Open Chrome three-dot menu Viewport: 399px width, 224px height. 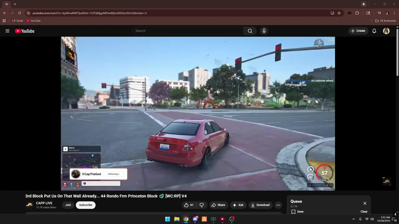point(394,13)
